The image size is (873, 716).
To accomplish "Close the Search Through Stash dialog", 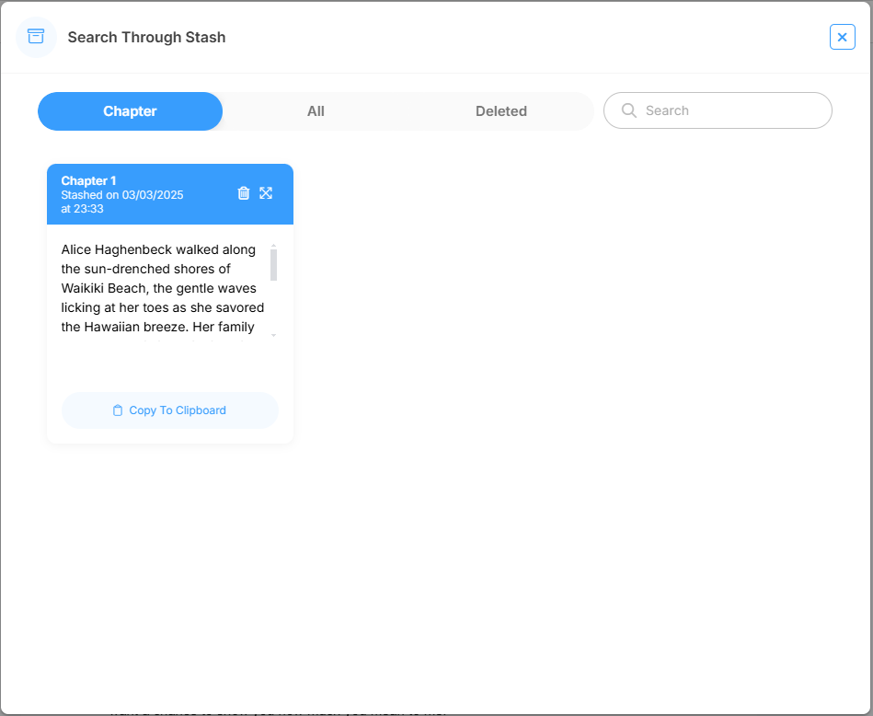I will (x=842, y=37).
